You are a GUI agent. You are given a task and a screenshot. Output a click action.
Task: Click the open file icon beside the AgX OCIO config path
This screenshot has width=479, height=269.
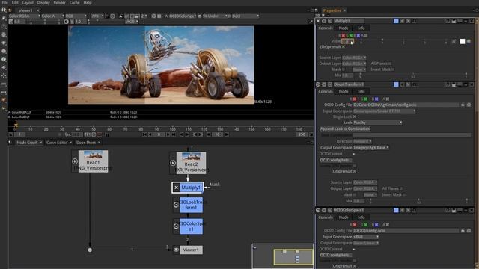[463, 105]
